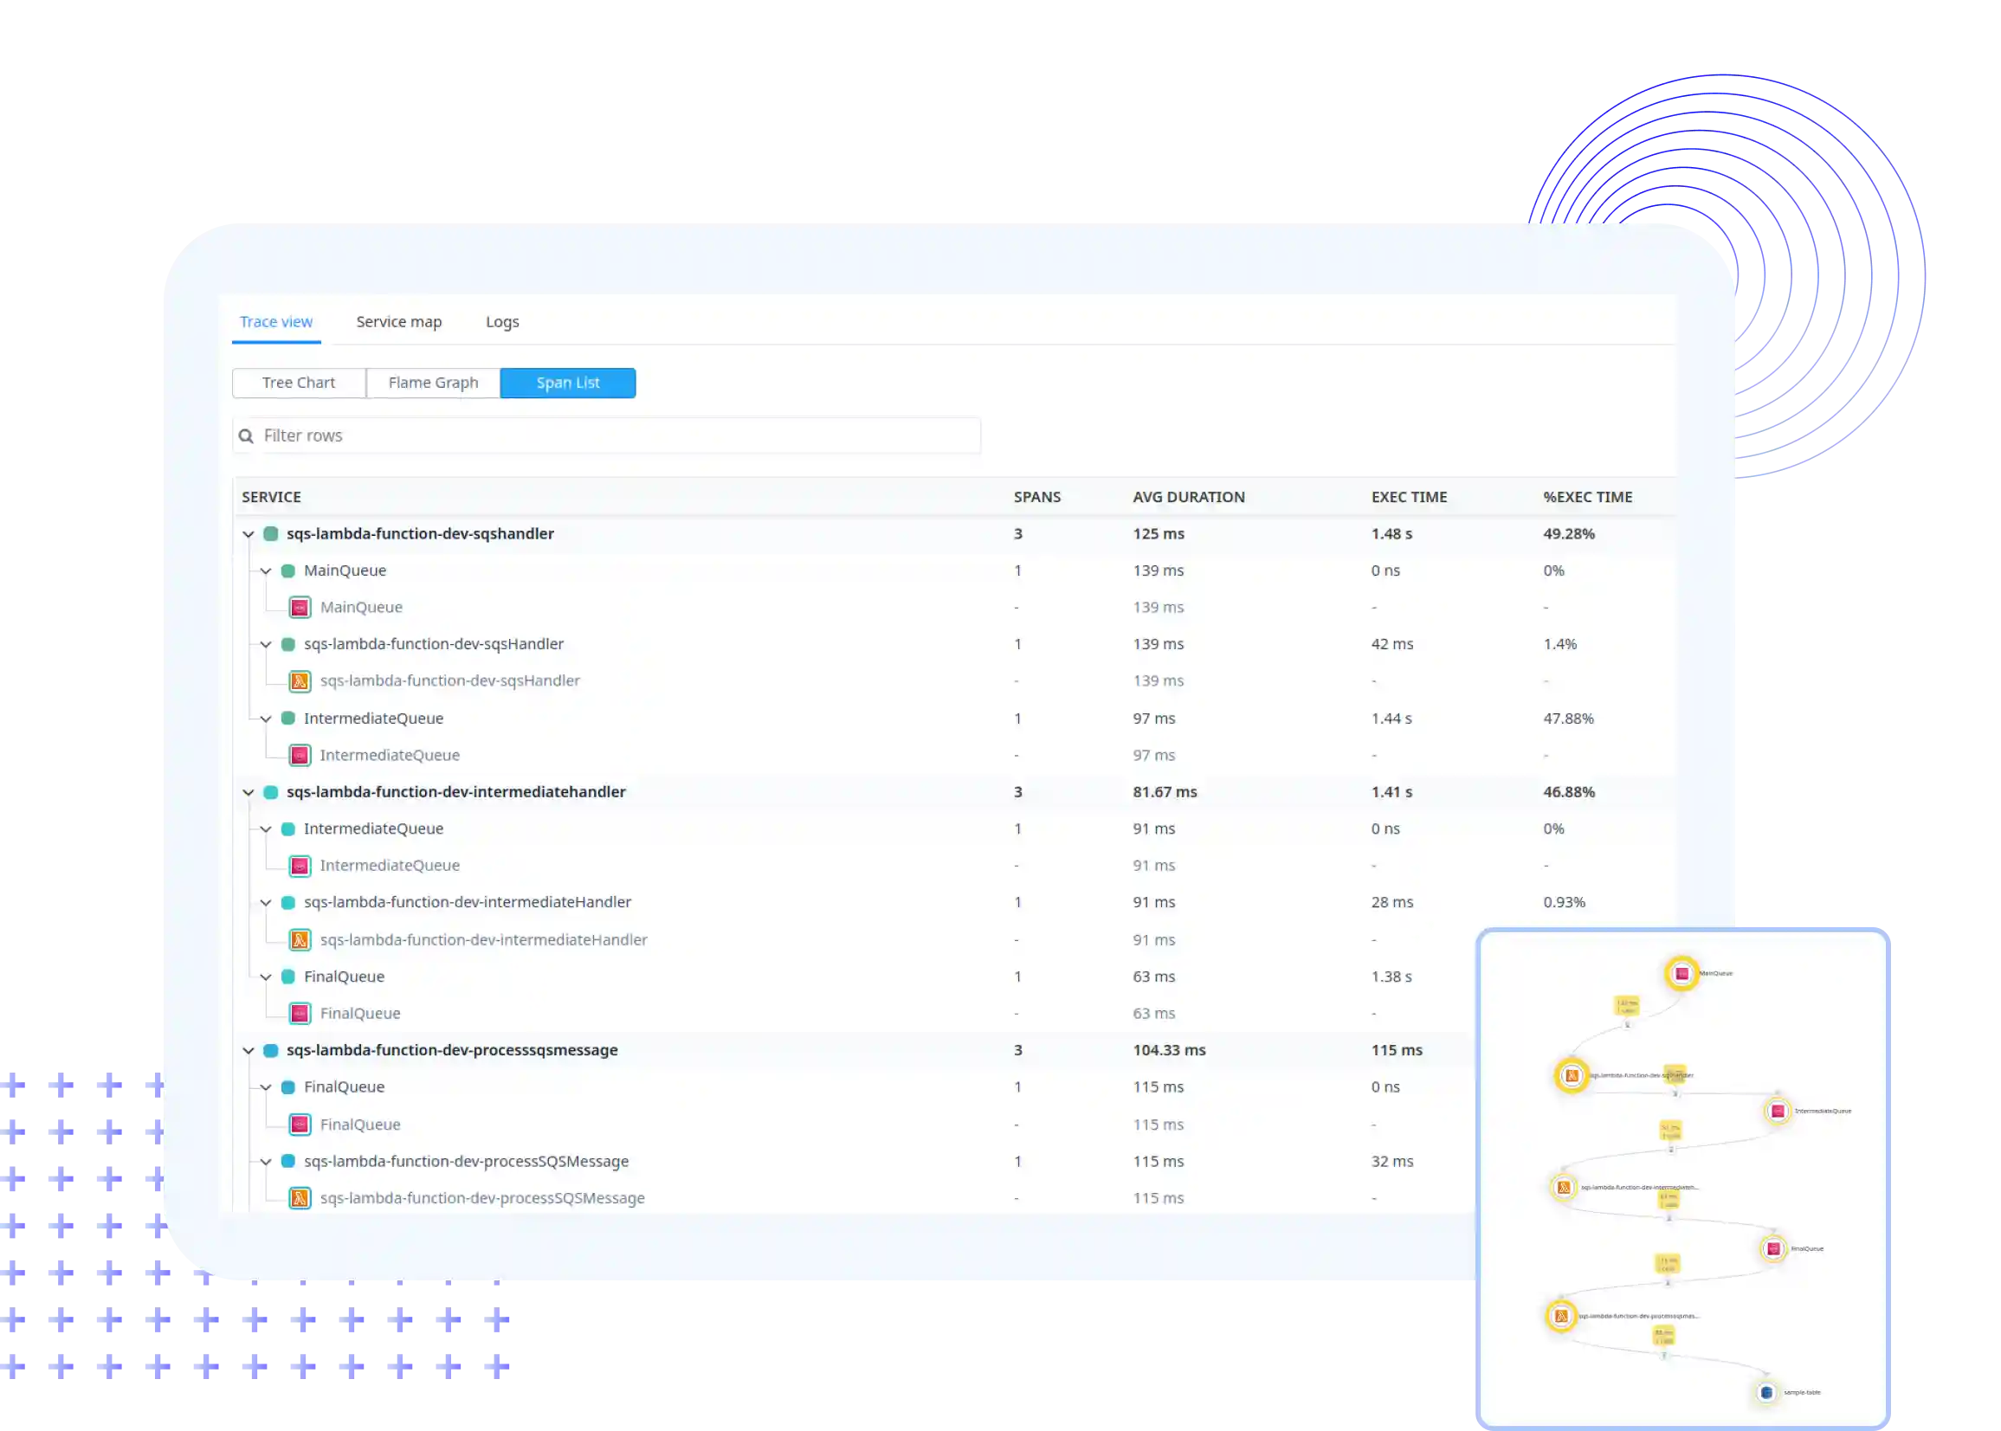The image size is (2001, 1431).
Task: Switch to the Span List view
Action: 568,381
